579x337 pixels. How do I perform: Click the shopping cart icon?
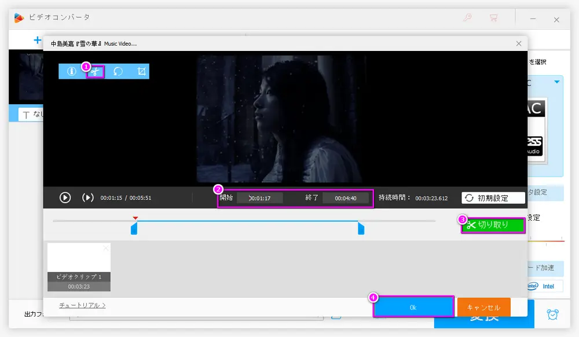click(493, 18)
